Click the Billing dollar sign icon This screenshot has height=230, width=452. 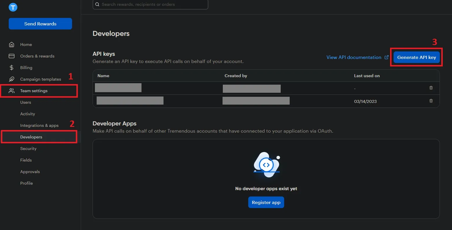tap(11, 67)
